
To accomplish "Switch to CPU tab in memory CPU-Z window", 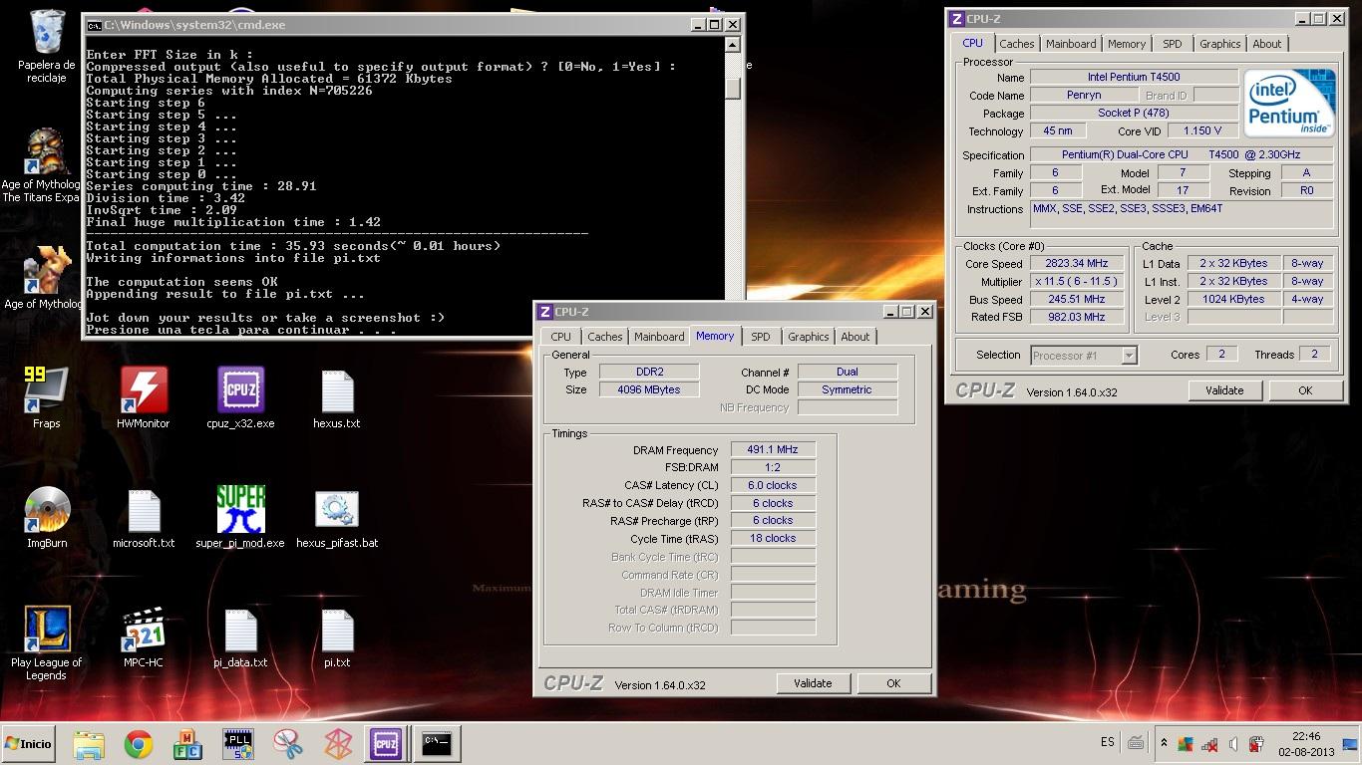I will click(x=561, y=337).
